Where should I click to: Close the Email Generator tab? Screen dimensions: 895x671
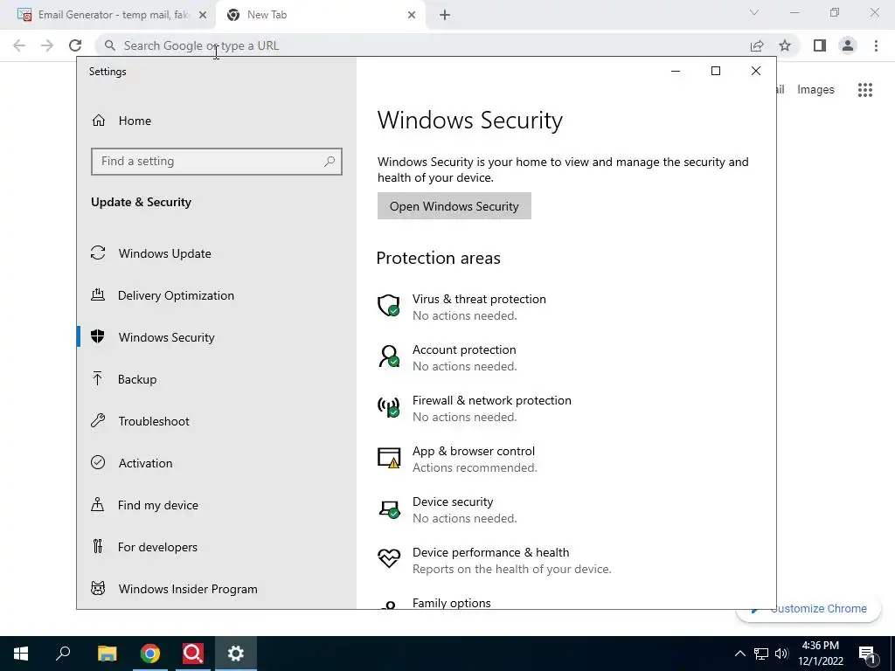pyautogui.click(x=203, y=16)
